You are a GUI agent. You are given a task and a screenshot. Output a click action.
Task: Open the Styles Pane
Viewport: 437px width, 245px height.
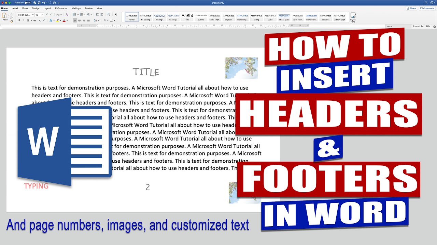353,18
